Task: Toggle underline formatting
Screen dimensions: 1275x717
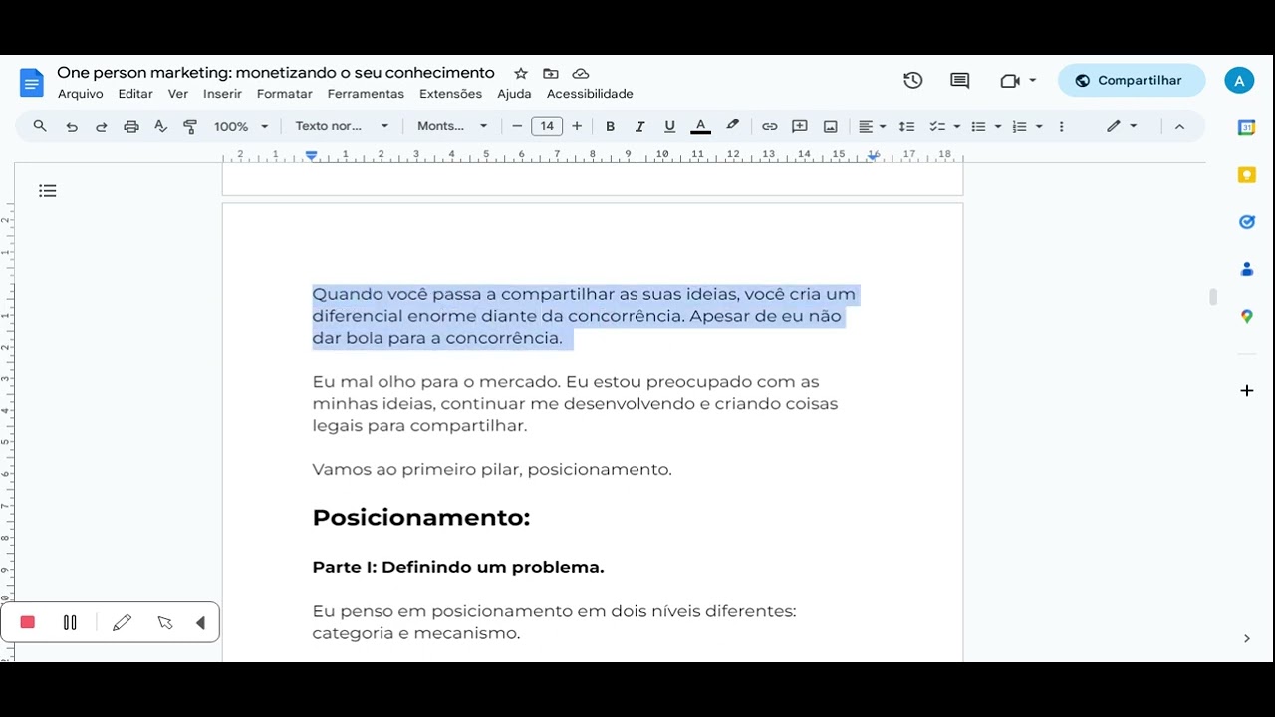Action: [669, 126]
